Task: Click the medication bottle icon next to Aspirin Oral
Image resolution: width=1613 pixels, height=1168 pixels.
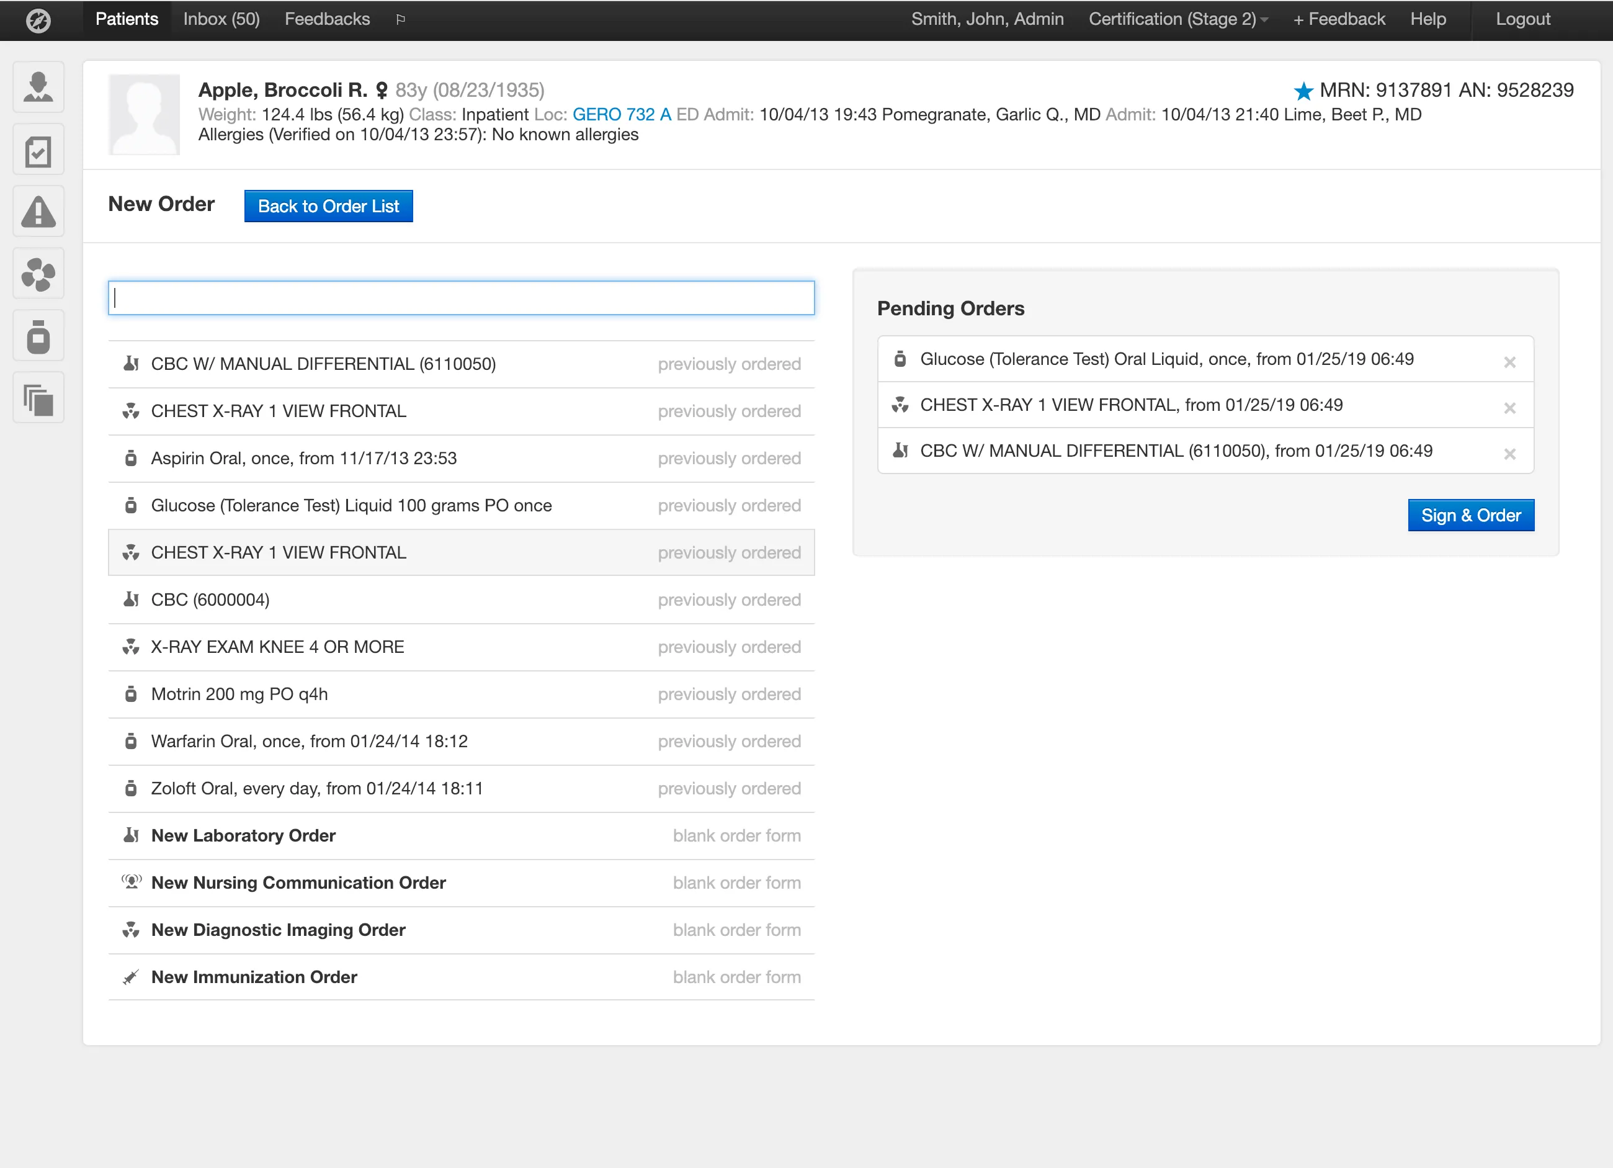Action: coord(131,458)
